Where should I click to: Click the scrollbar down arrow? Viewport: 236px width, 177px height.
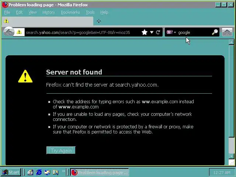(231, 156)
